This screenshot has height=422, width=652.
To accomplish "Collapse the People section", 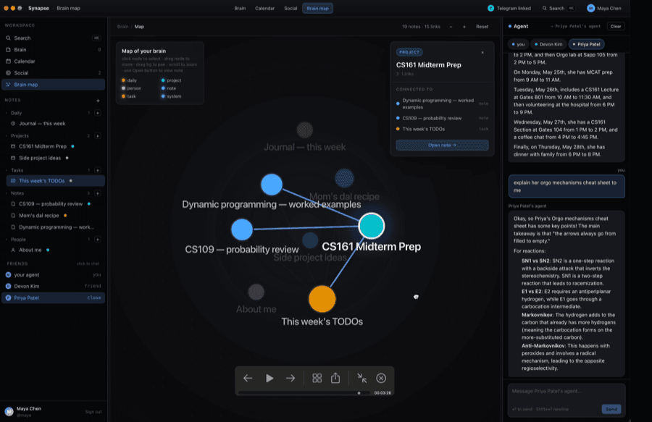I will (7, 240).
